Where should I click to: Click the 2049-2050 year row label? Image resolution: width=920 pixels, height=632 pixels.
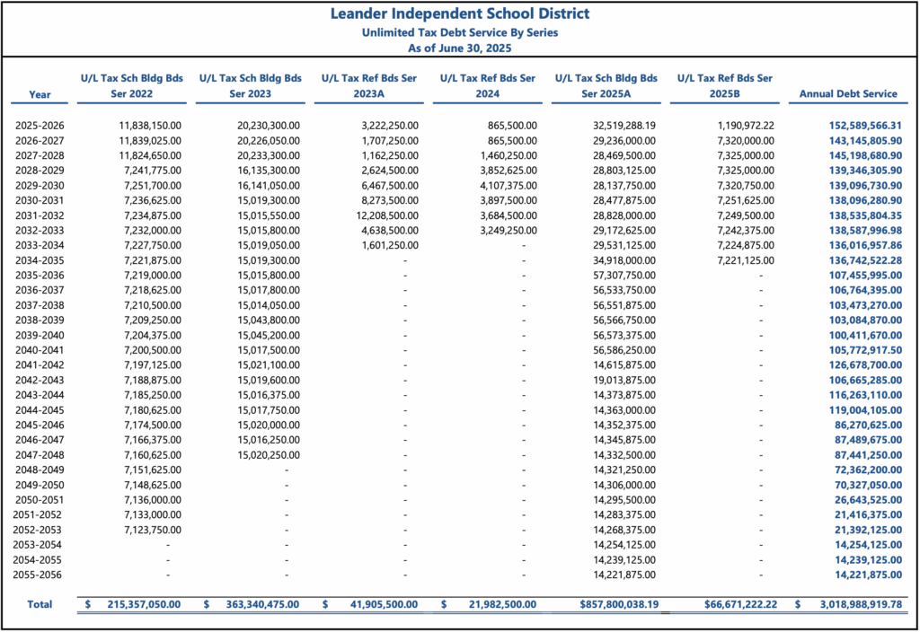(x=40, y=485)
